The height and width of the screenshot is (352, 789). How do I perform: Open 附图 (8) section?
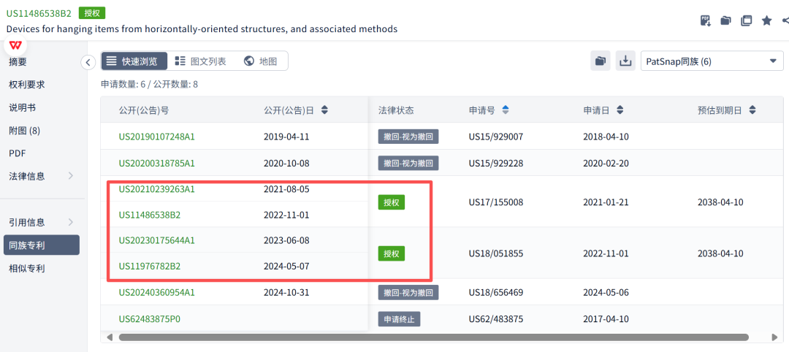(x=24, y=130)
